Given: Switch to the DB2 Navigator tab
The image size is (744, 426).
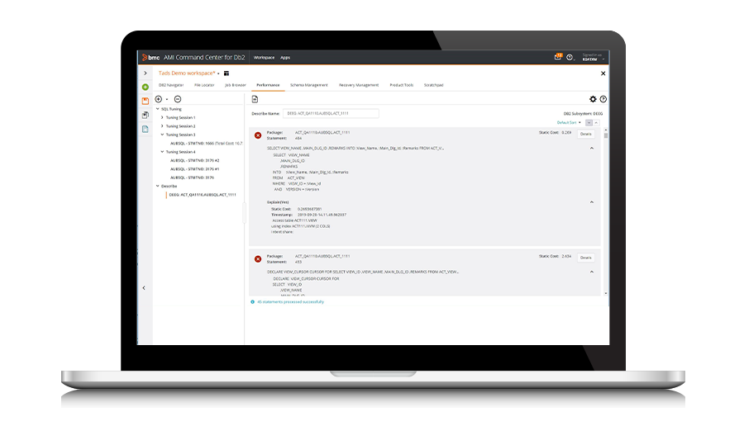Looking at the screenshot, I should click(171, 85).
